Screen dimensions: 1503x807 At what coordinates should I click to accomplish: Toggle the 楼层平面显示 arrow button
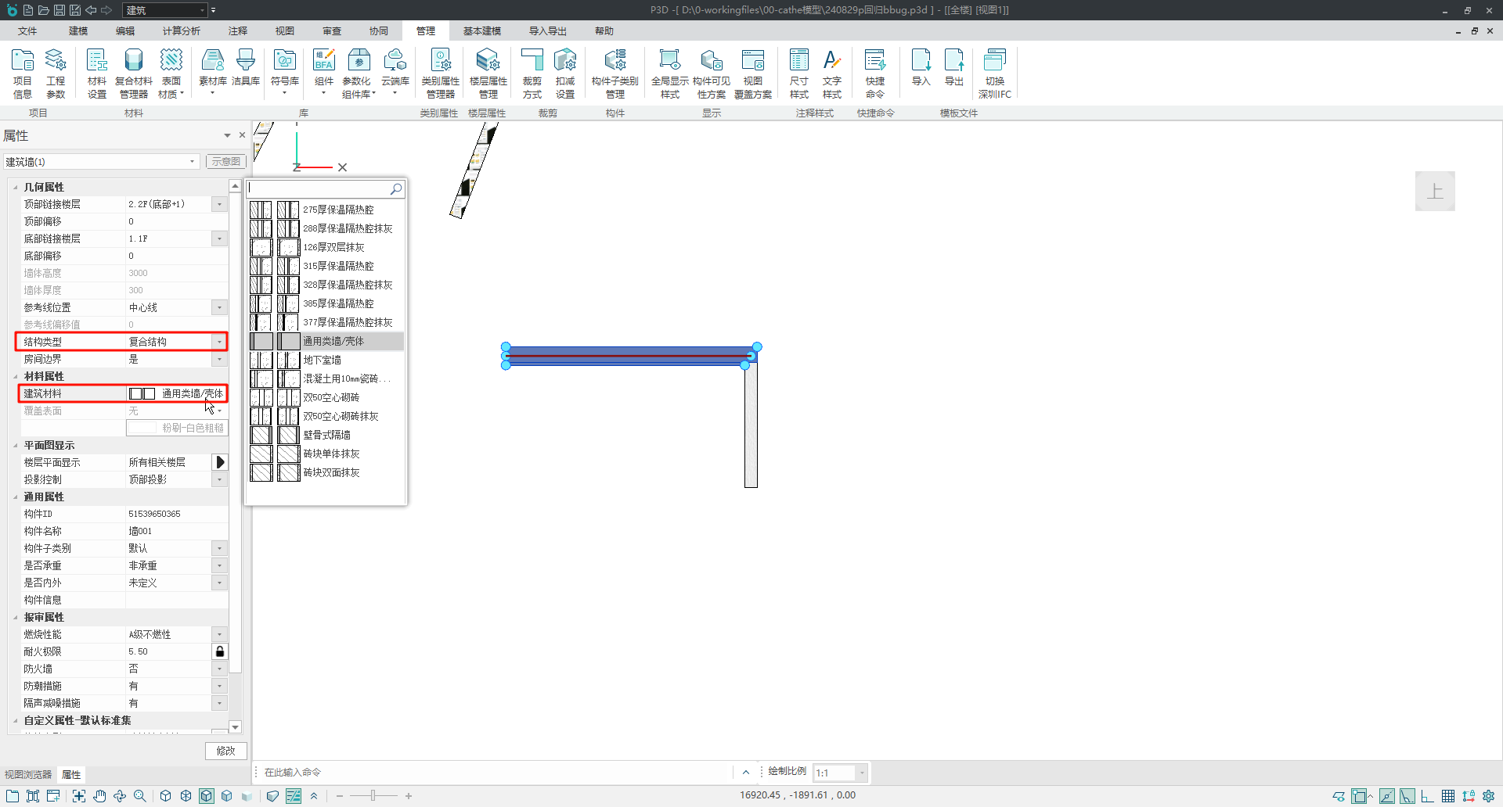pyautogui.click(x=220, y=462)
